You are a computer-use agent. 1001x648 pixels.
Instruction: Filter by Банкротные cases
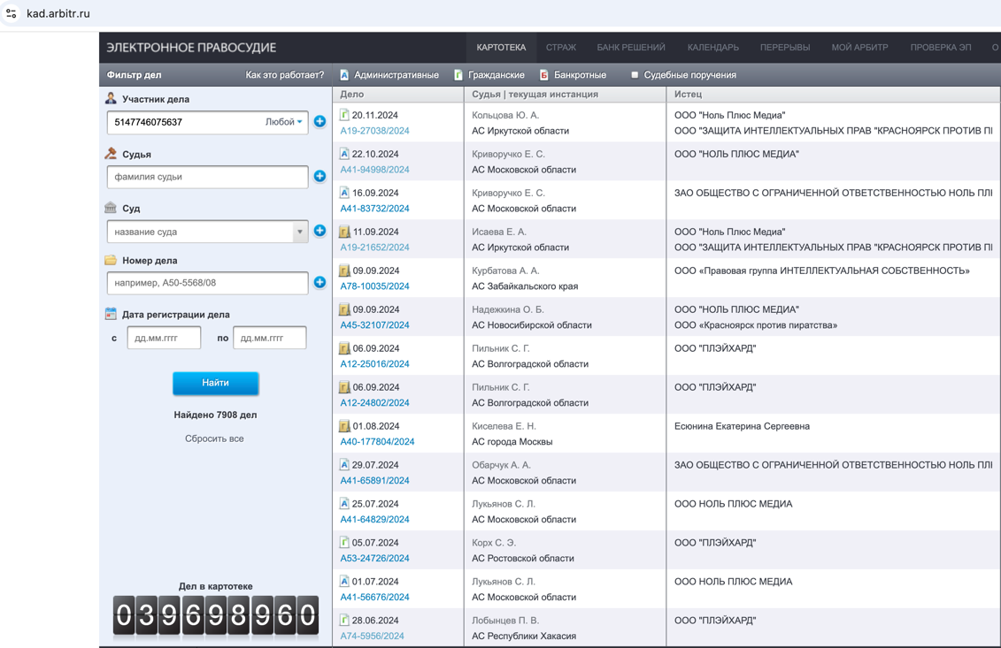pos(574,74)
